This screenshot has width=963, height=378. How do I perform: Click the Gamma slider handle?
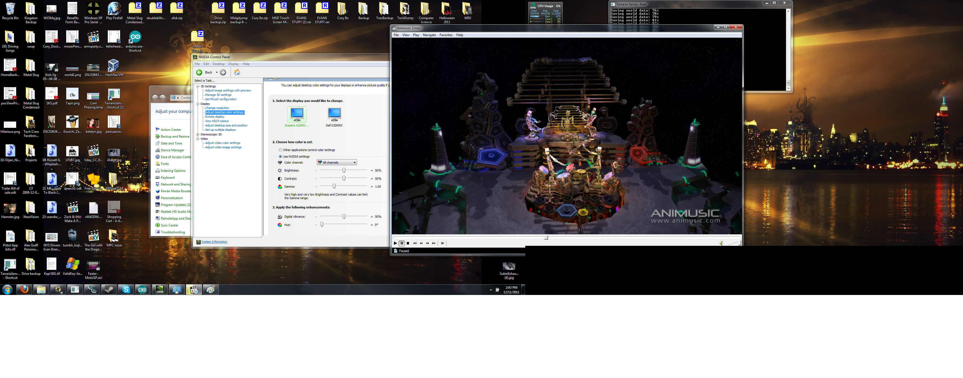point(334,186)
